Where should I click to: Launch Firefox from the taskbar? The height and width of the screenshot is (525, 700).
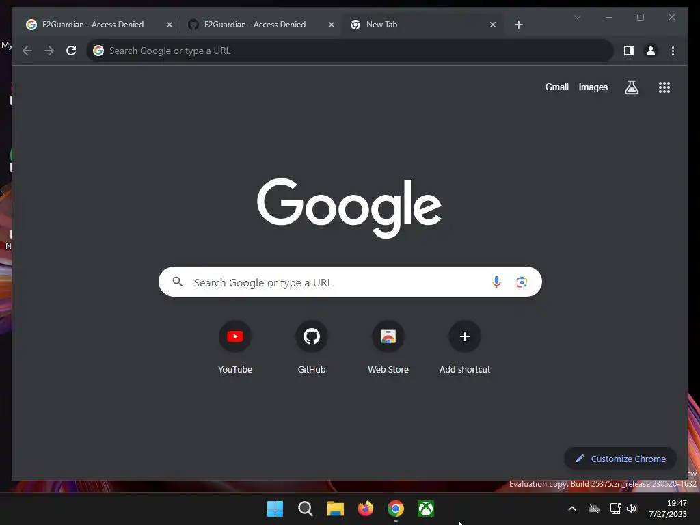366,509
